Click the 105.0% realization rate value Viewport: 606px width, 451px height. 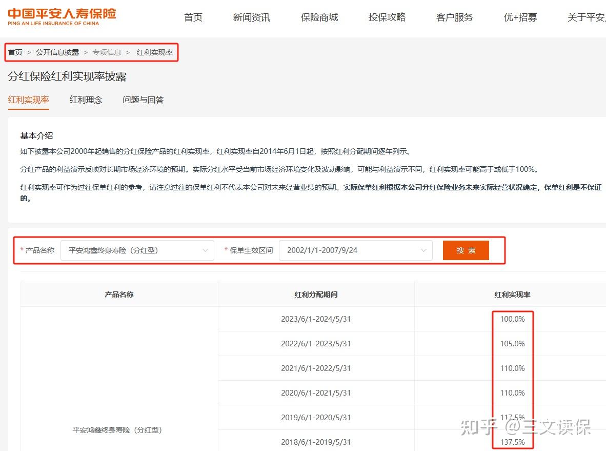(513, 343)
